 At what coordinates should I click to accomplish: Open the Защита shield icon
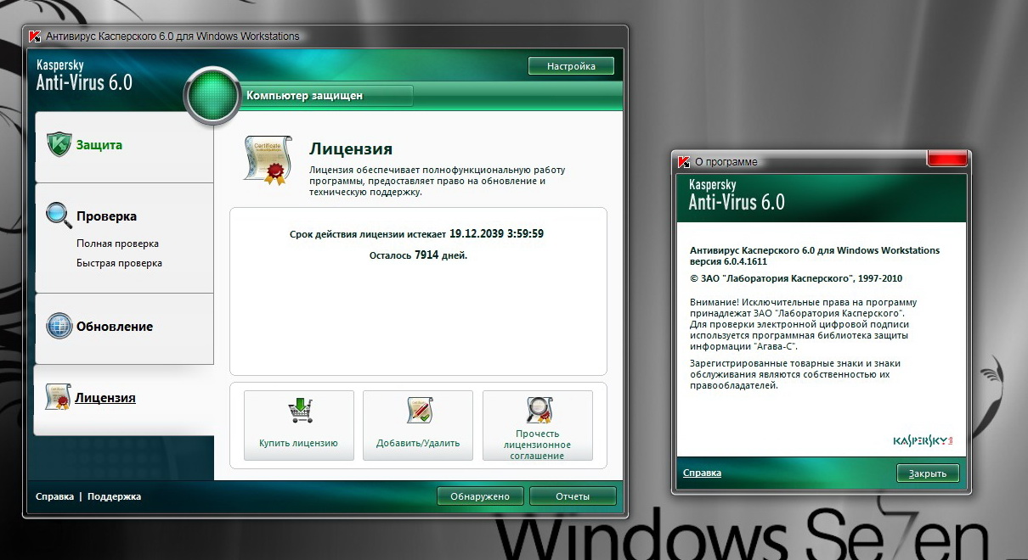pyautogui.click(x=59, y=145)
